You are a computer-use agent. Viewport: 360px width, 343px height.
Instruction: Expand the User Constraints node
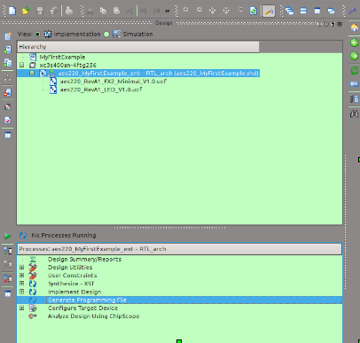[21, 276]
